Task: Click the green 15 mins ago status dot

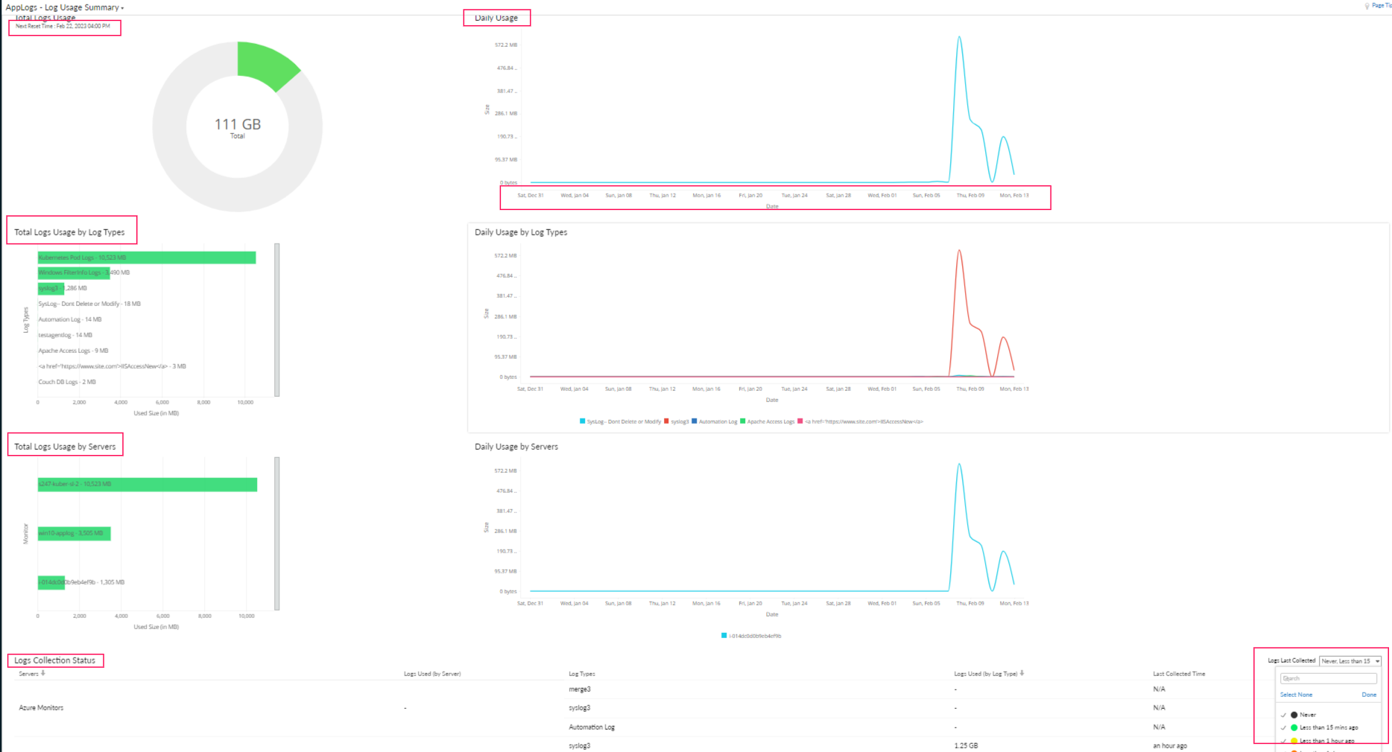Action: [x=1294, y=727]
